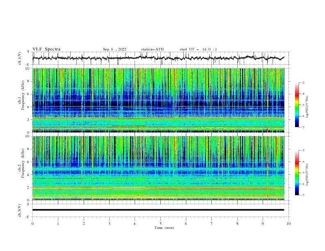Click the "start UT = 14:0 :1" text
Screen dimensions: 325x251
click(x=198, y=49)
